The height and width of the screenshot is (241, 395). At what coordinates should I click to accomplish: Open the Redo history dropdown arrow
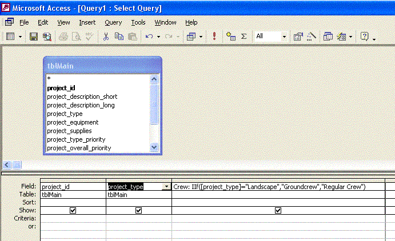point(178,37)
